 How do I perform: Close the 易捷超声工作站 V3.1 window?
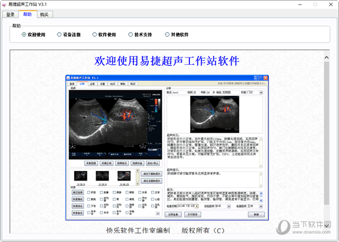[331, 5]
